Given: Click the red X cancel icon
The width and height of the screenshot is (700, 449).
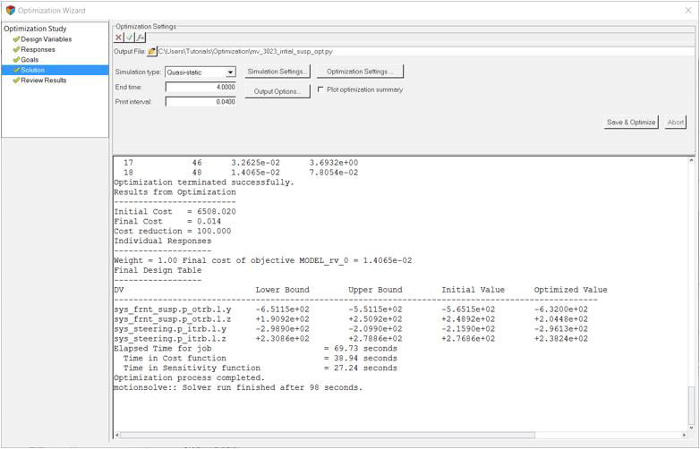Looking at the screenshot, I should tap(119, 38).
